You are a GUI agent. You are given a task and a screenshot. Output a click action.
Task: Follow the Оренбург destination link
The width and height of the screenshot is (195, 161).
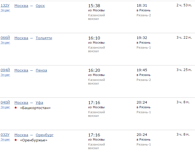[x=45, y=135]
